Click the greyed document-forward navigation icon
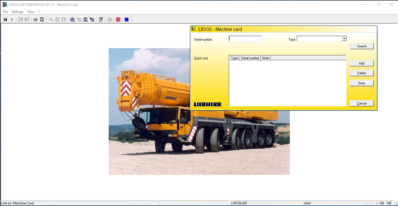 pyautogui.click(x=27, y=20)
